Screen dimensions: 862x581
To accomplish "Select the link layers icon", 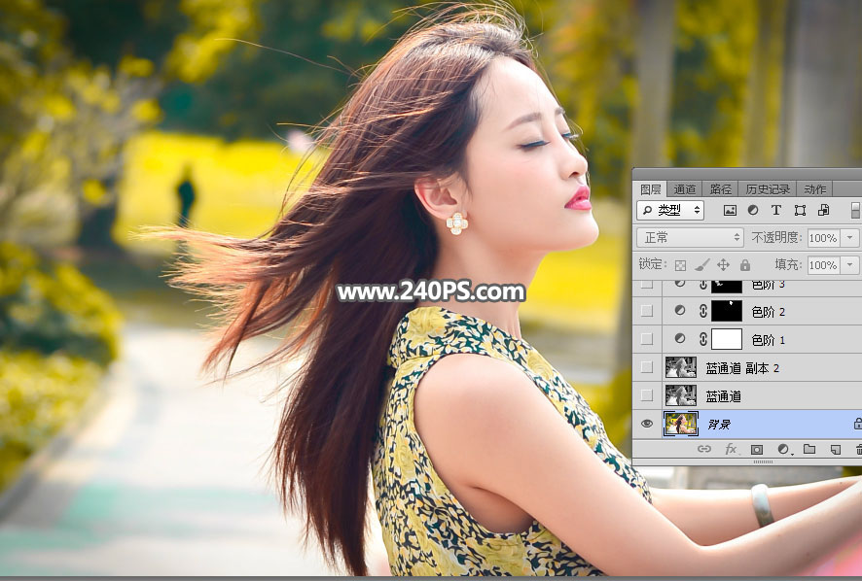I will point(703,449).
